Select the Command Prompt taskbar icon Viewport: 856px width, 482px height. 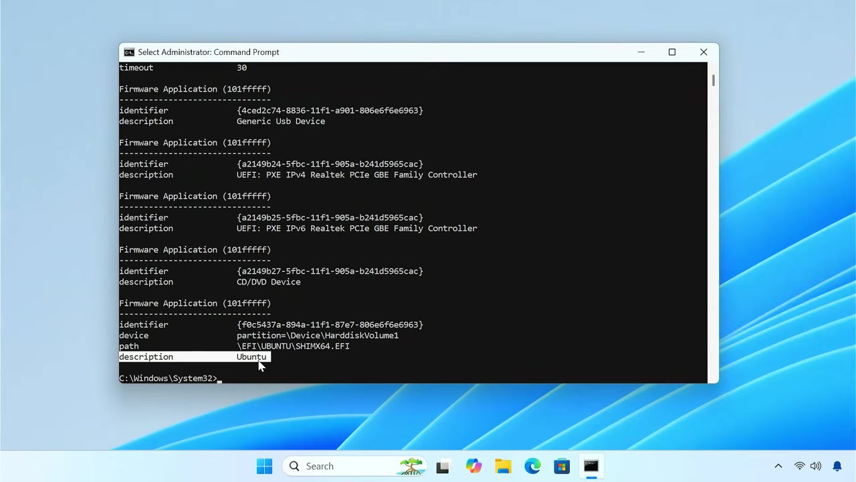pos(591,466)
